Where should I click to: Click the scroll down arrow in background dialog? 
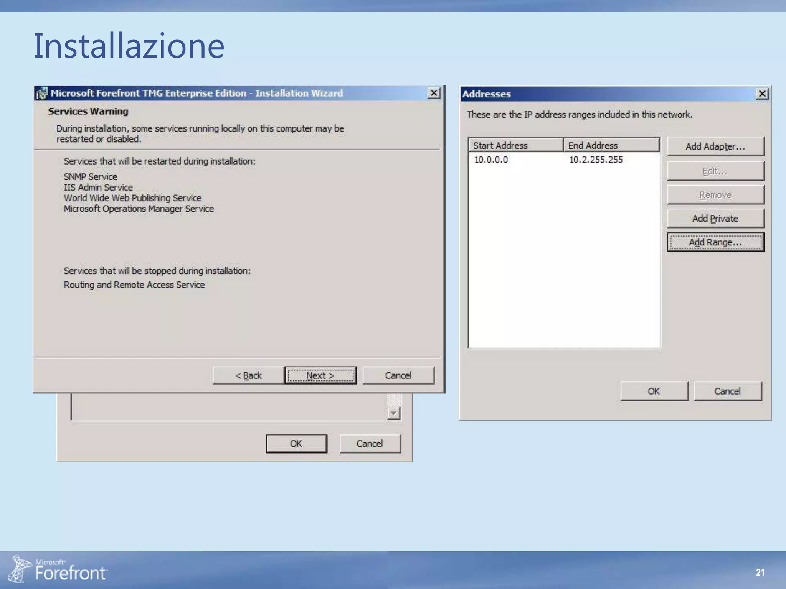(394, 413)
